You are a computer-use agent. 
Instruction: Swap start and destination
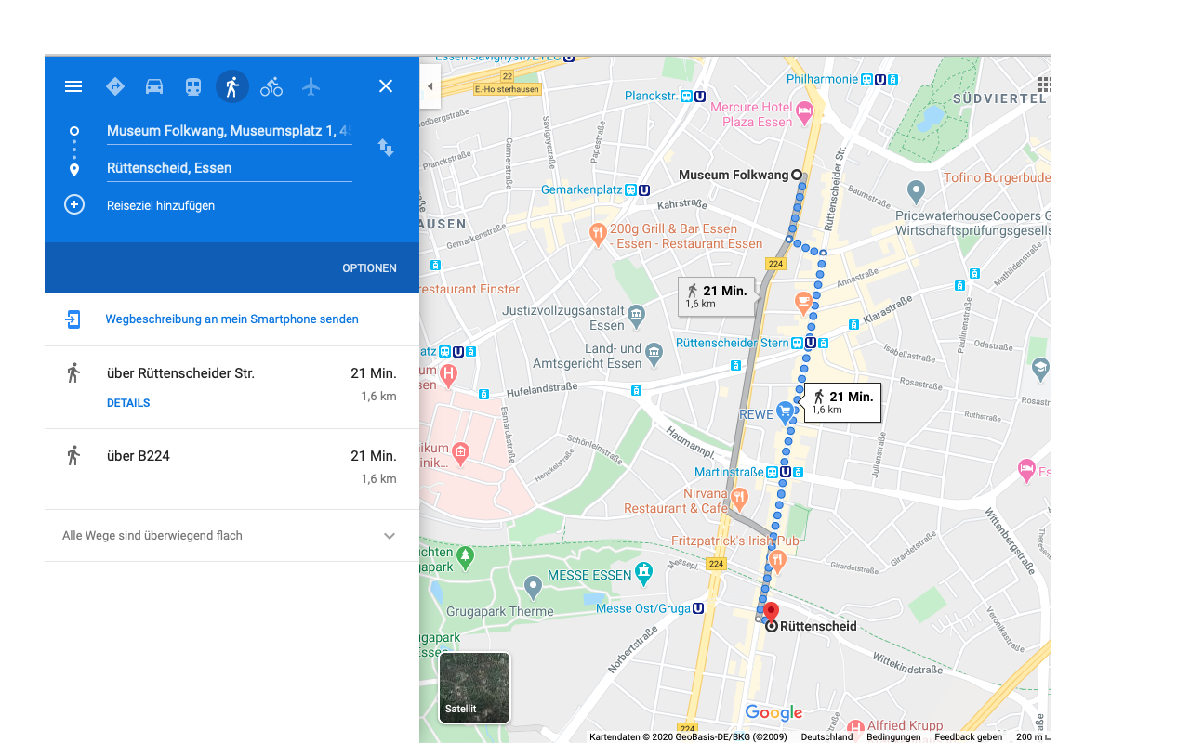(386, 148)
